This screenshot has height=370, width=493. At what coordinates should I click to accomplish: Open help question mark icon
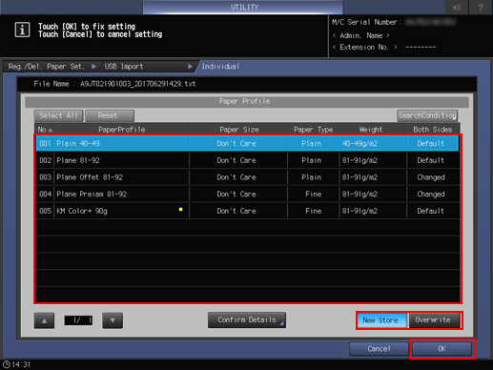coord(481,7)
